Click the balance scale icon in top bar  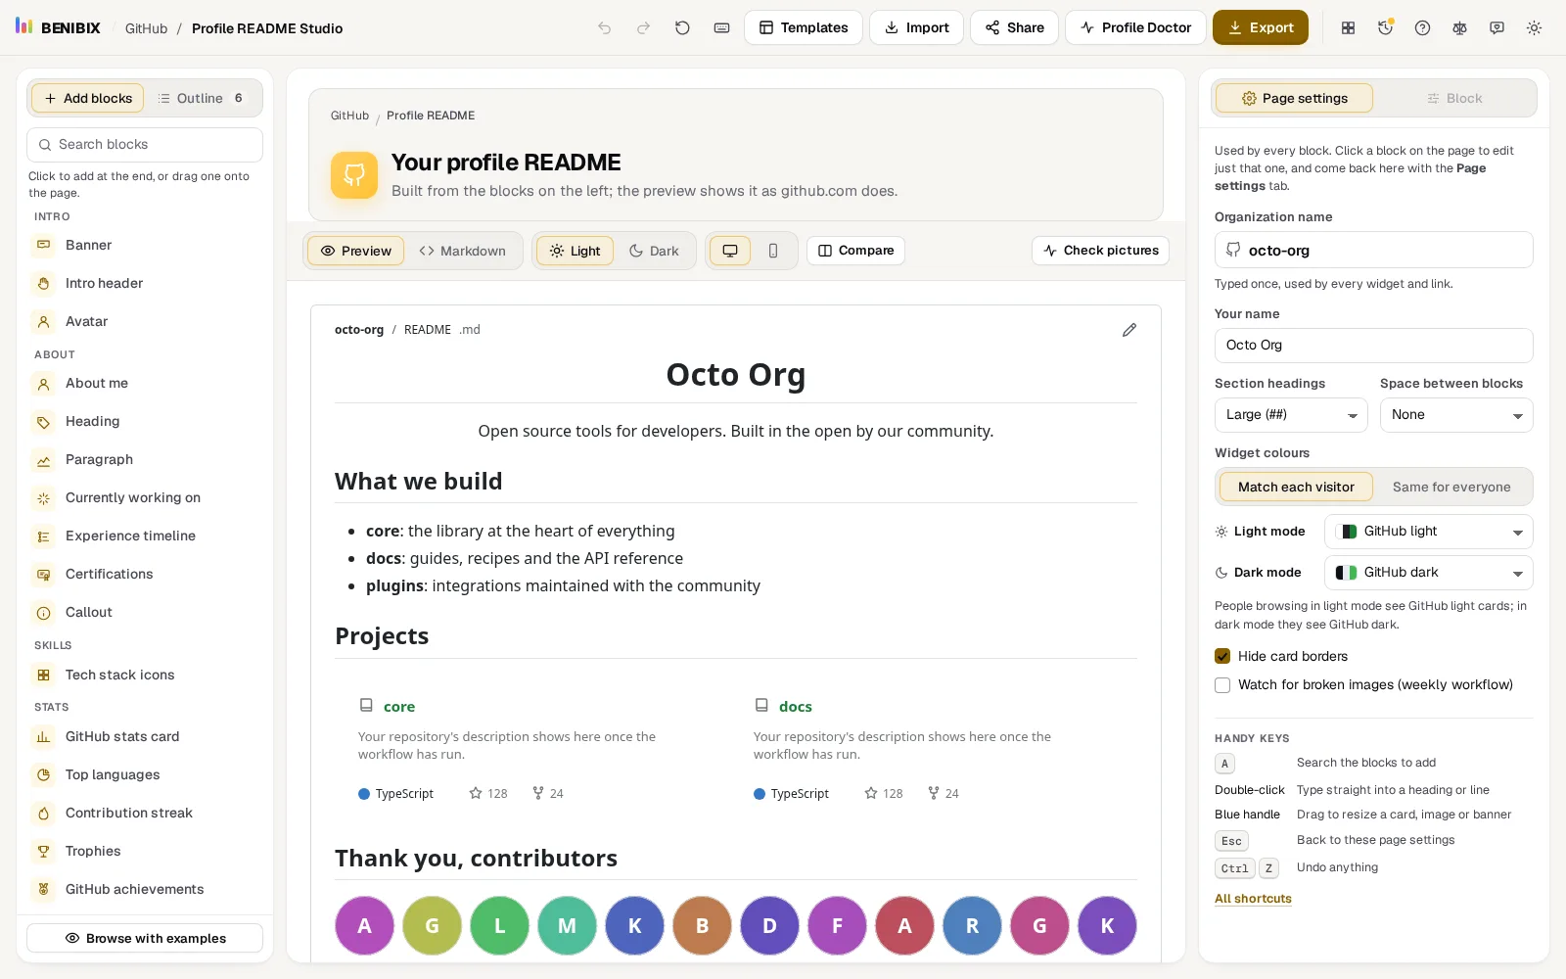point(1459,28)
